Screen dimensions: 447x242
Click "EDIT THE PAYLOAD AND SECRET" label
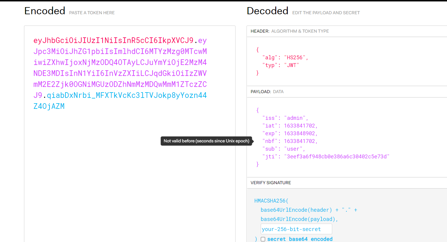(326, 13)
